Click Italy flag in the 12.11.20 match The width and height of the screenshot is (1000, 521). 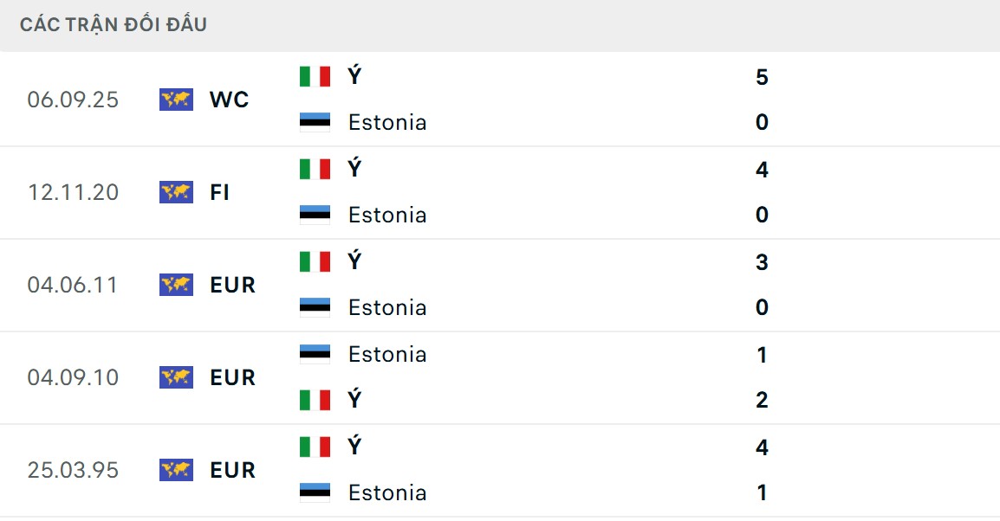(315, 169)
